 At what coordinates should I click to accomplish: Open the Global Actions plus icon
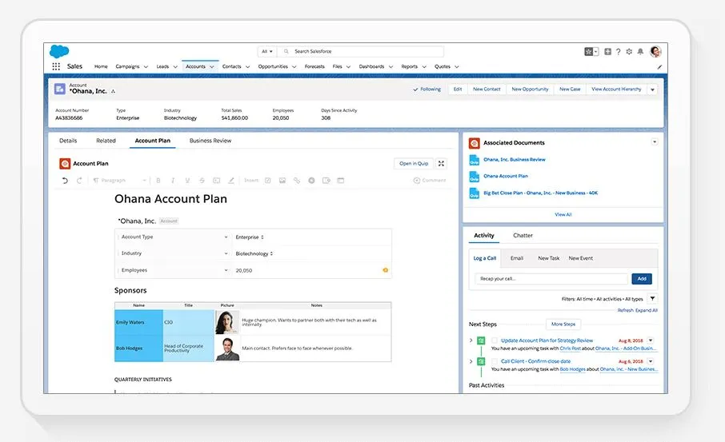[x=607, y=52]
